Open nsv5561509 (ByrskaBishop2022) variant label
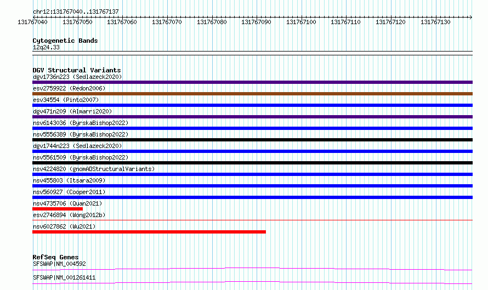This screenshot has height=290, width=488. coord(81,157)
